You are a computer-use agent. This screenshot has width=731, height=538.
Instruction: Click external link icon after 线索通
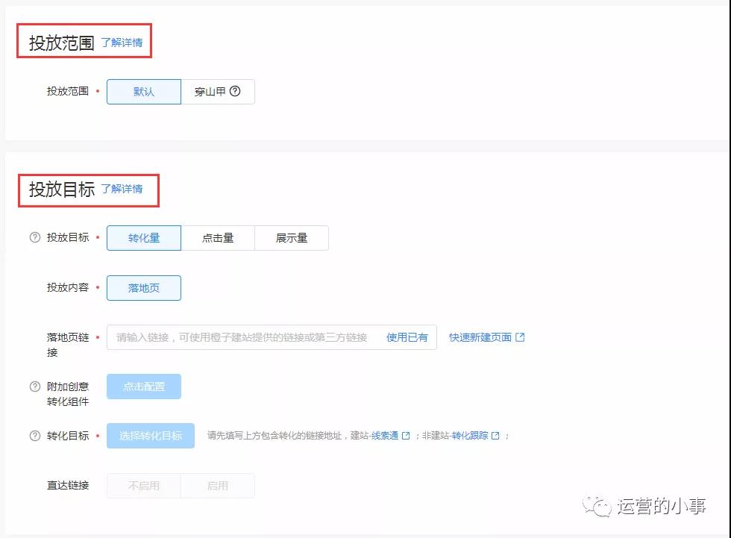tap(406, 436)
